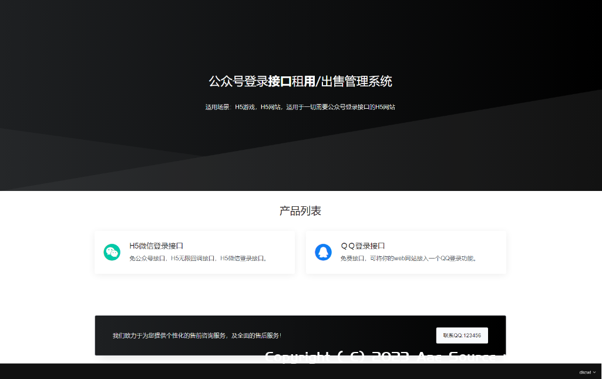Click the 免公众号接口 description under the H5 product
This screenshot has height=379, width=602.
(x=199, y=258)
